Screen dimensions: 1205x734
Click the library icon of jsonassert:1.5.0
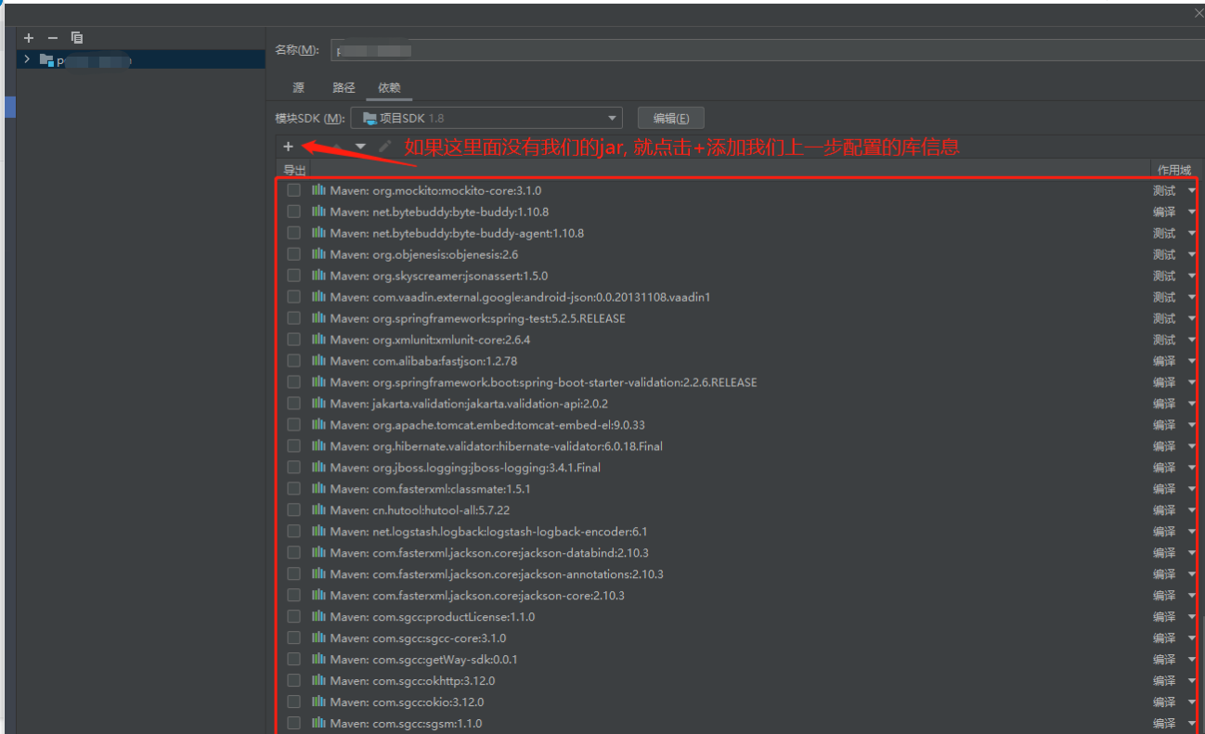pyautogui.click(x=318, y=276)
